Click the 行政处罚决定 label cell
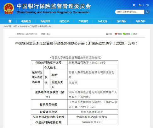 [49, 112]
